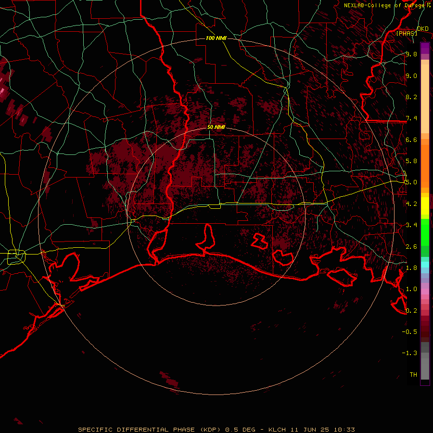Click the -0.5 value on the color scale
433x433 pixels.
point(409,331)
